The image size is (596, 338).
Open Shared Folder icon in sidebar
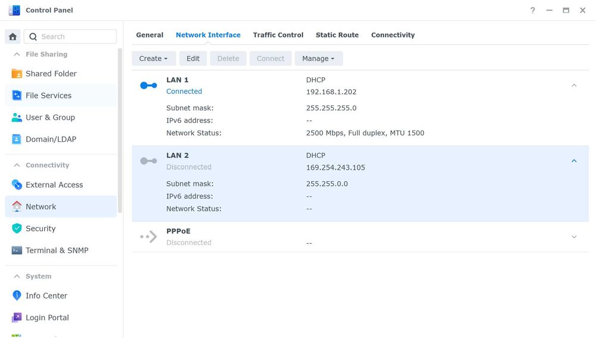click(17, 73)
